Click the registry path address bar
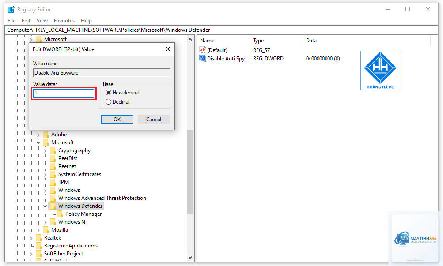 (221, 30)
